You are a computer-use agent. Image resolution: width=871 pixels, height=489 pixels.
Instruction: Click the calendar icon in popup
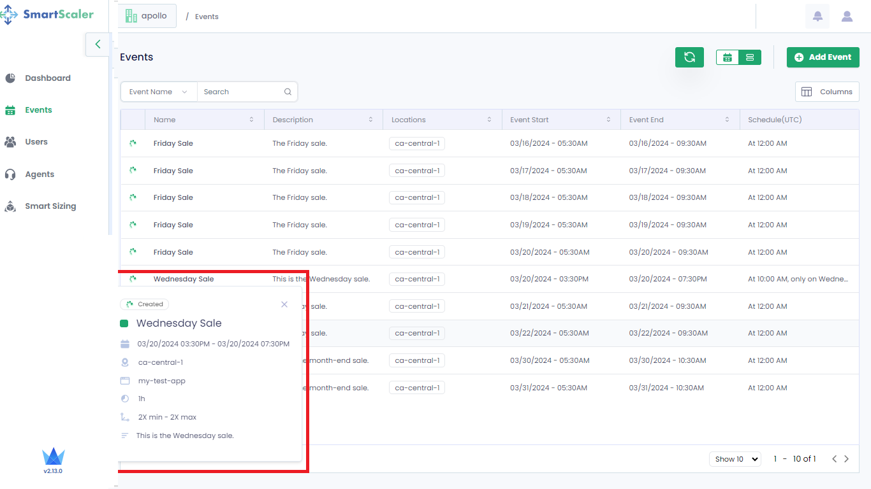(x=125, y=344)
